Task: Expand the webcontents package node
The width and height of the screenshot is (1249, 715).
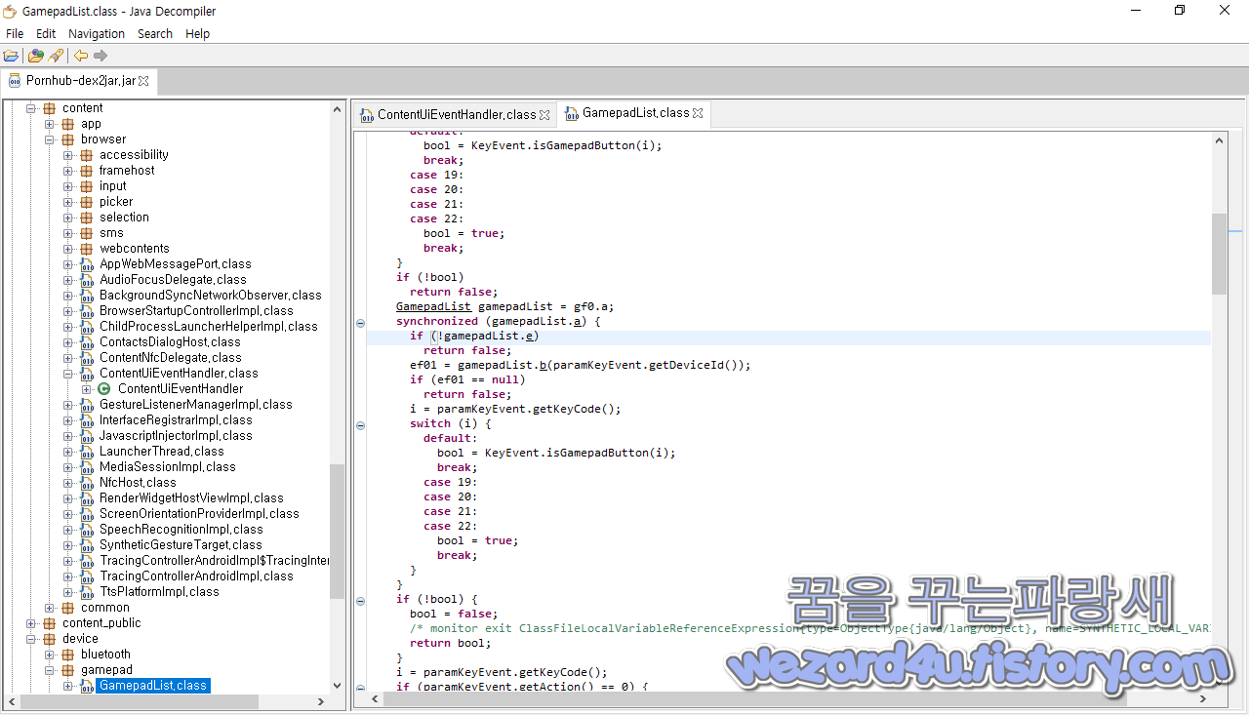Action: (68, 249)
